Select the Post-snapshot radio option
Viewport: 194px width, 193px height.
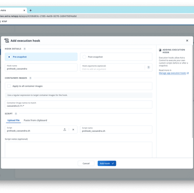click(116, 57)
